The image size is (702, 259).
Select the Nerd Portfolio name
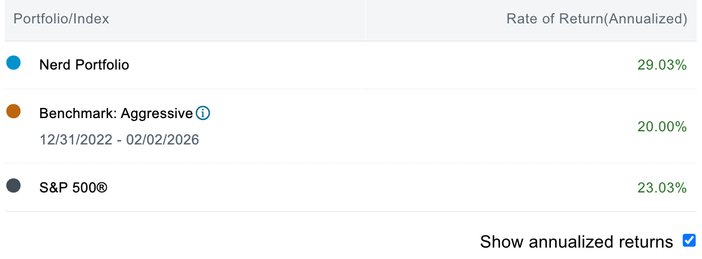(x=84, y=64)
